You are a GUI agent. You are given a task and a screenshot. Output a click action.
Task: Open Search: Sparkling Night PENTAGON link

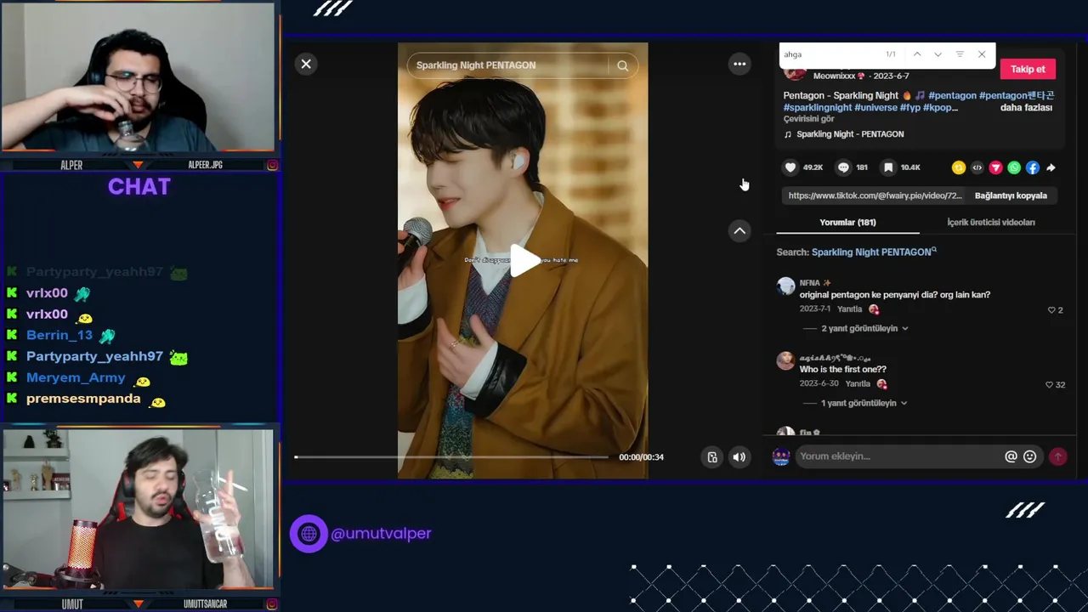tap(874, 252)
